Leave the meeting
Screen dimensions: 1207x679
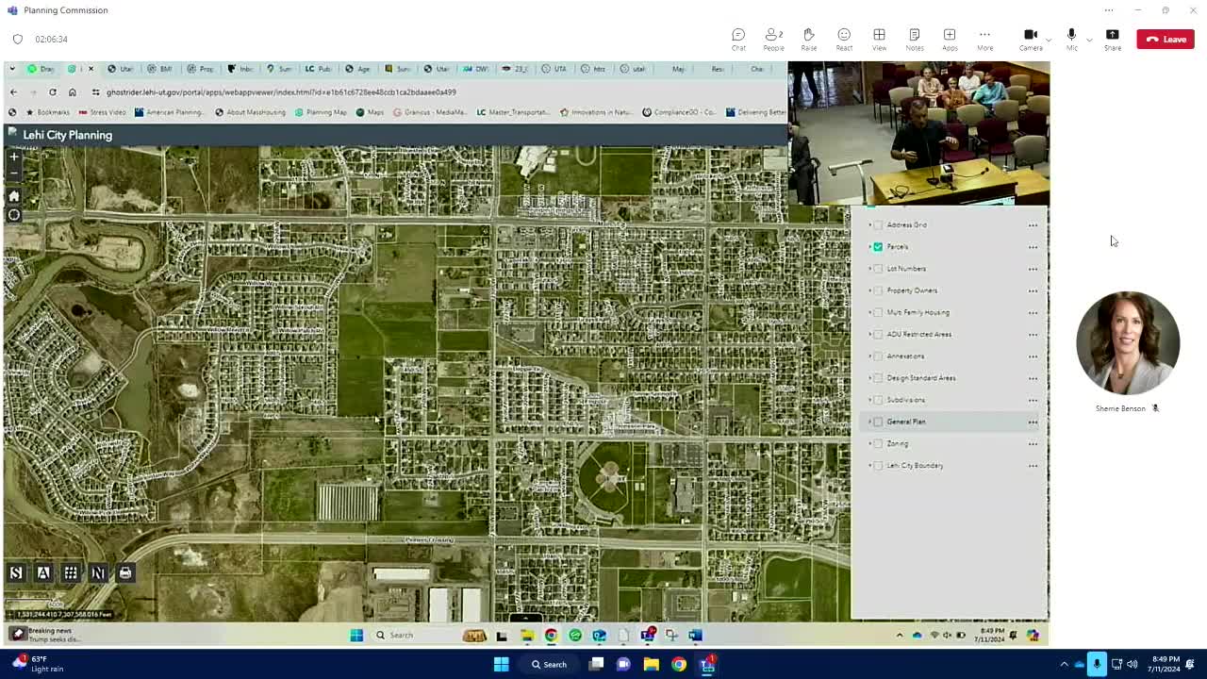1166,39
